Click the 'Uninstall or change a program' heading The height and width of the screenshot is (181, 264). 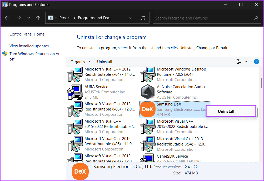(x=112, y=37)
